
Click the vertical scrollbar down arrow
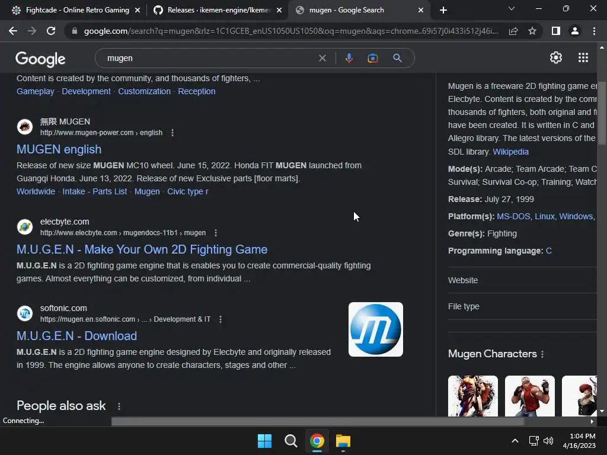602,412
